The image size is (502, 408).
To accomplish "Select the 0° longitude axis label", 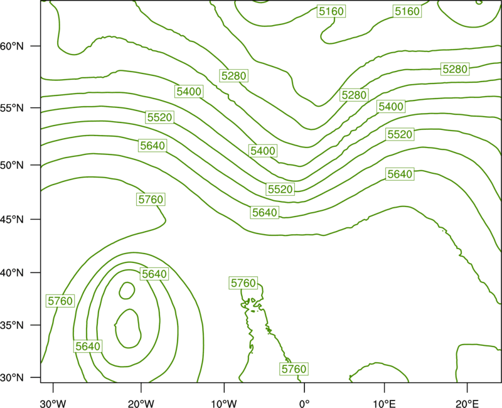I will point(304,404).
